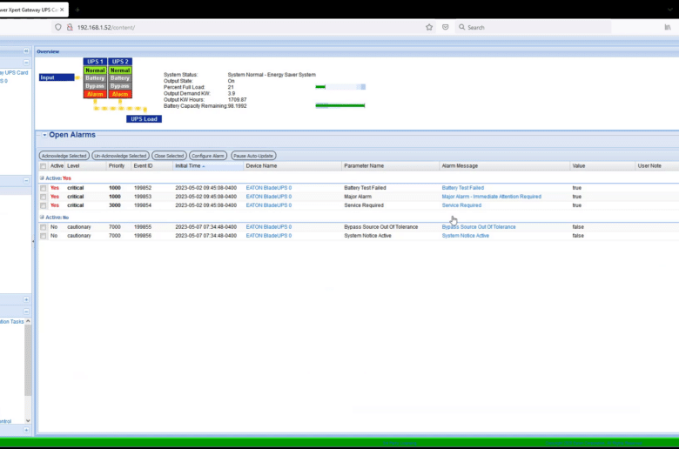679x449 pixels.
Task: Open a new browser tab
Action: click(77, 10)
